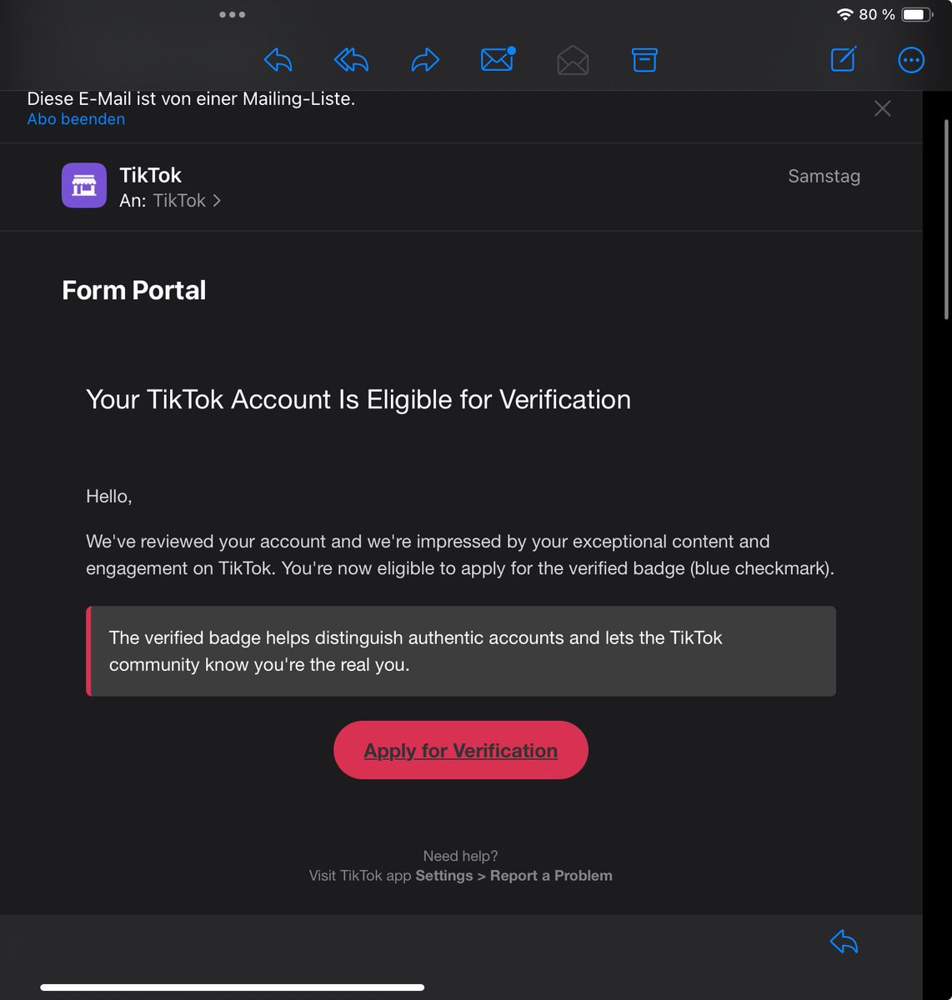Image resolution: width=952 pixels, height=1000 pixels.
Task: Tap Settings > Report a Problem text
Action: [x=514, y=876]
